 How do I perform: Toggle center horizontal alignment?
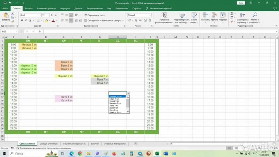67,21
